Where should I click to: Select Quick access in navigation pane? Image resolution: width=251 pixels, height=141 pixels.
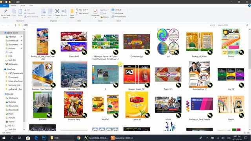[13, 33]
